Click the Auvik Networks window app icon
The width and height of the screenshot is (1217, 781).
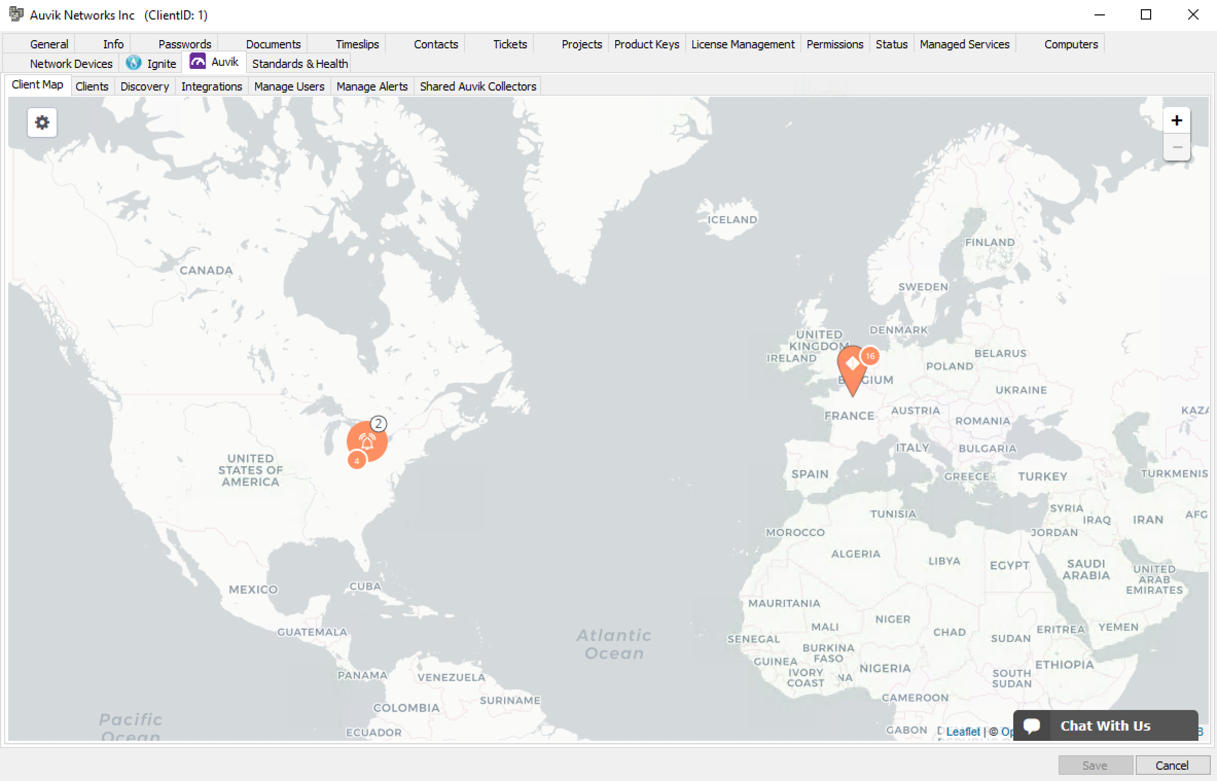(16, 14)
